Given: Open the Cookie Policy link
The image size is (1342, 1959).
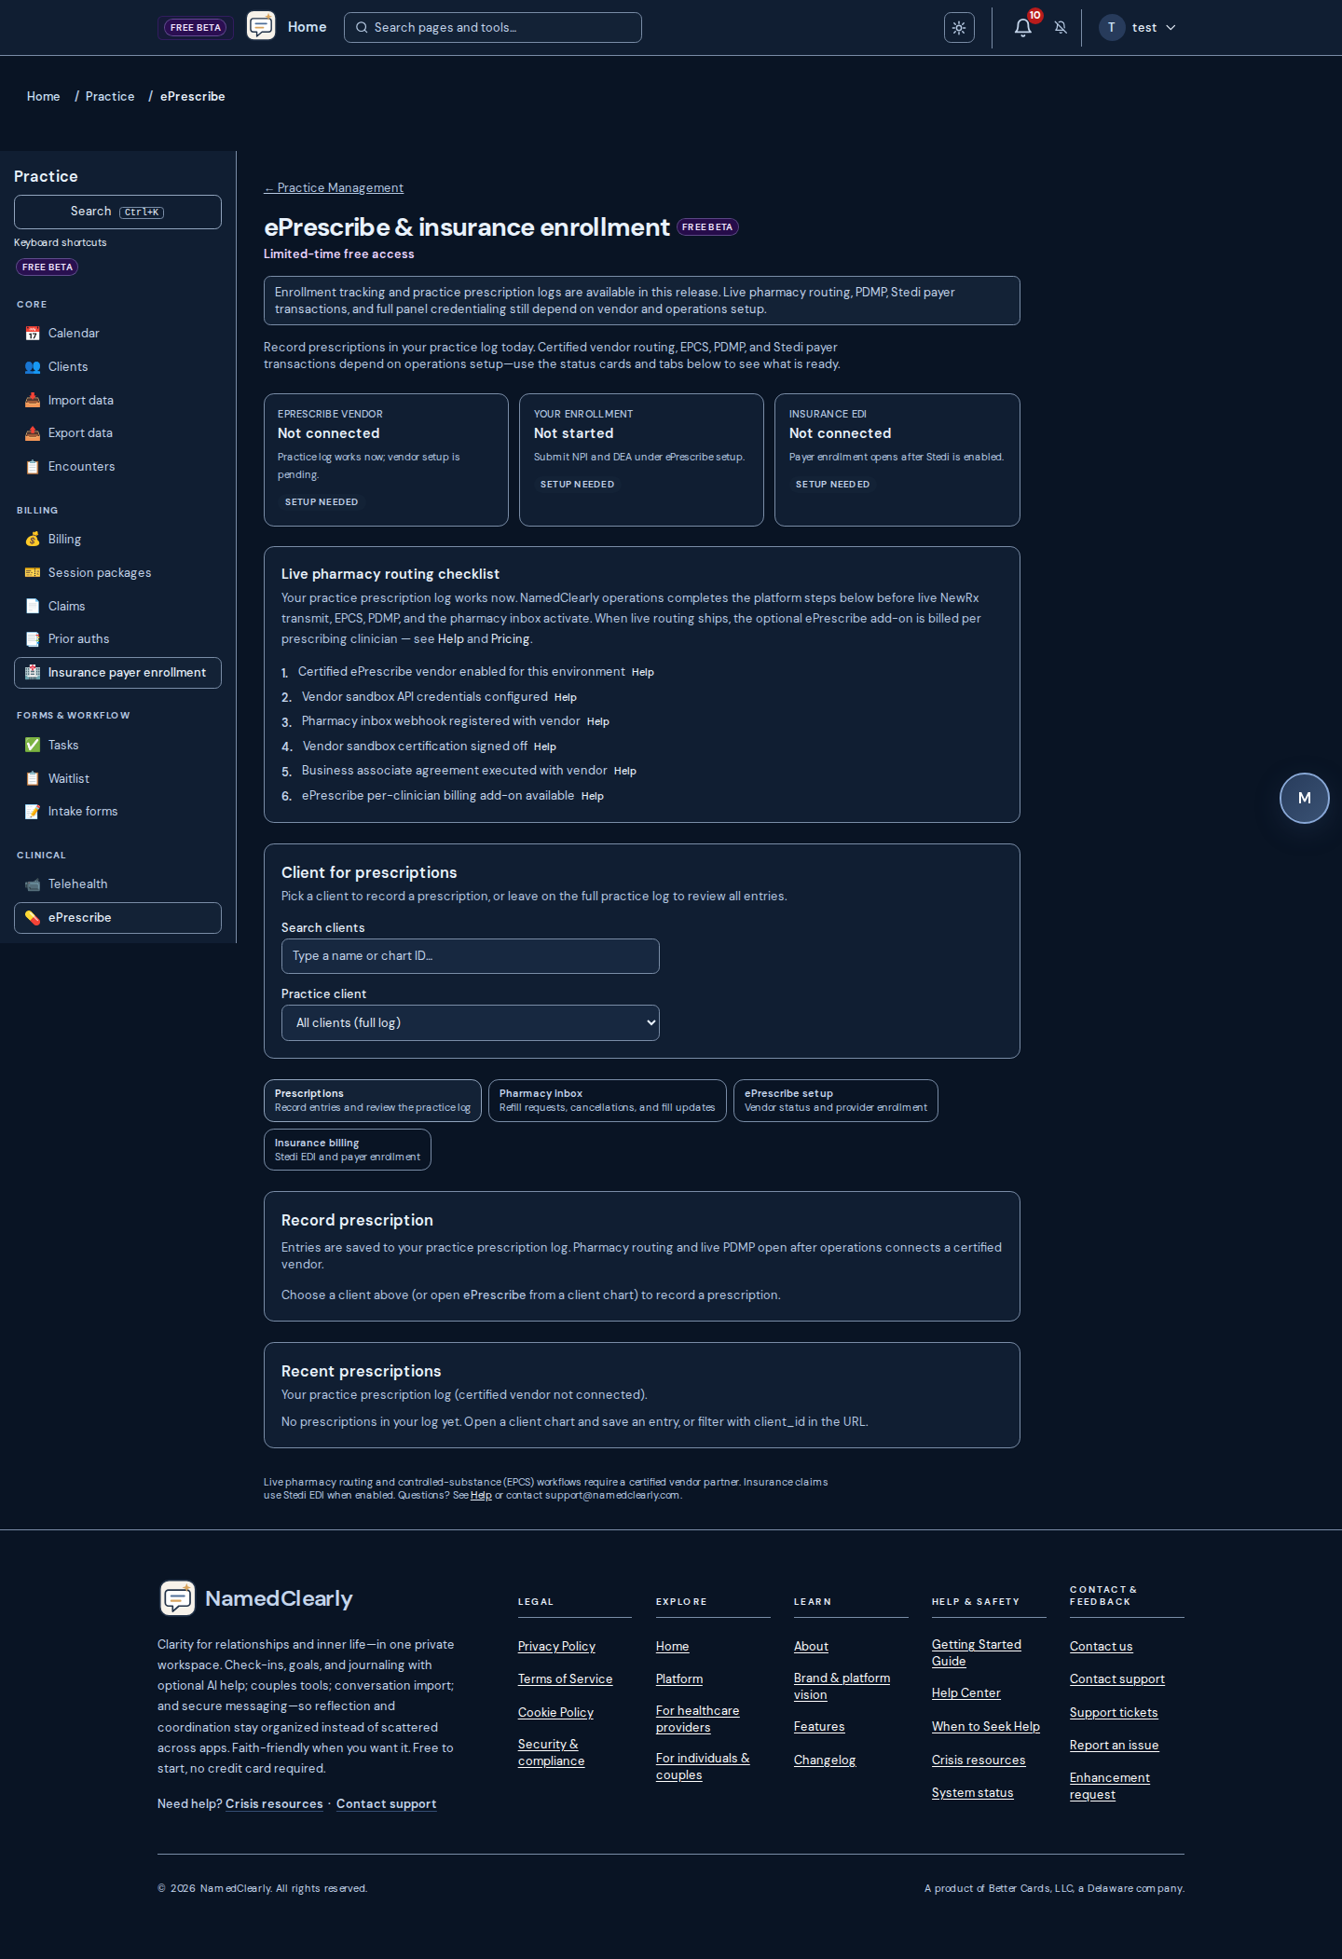Looking at the screenshot, I should tap(556, 1713).
